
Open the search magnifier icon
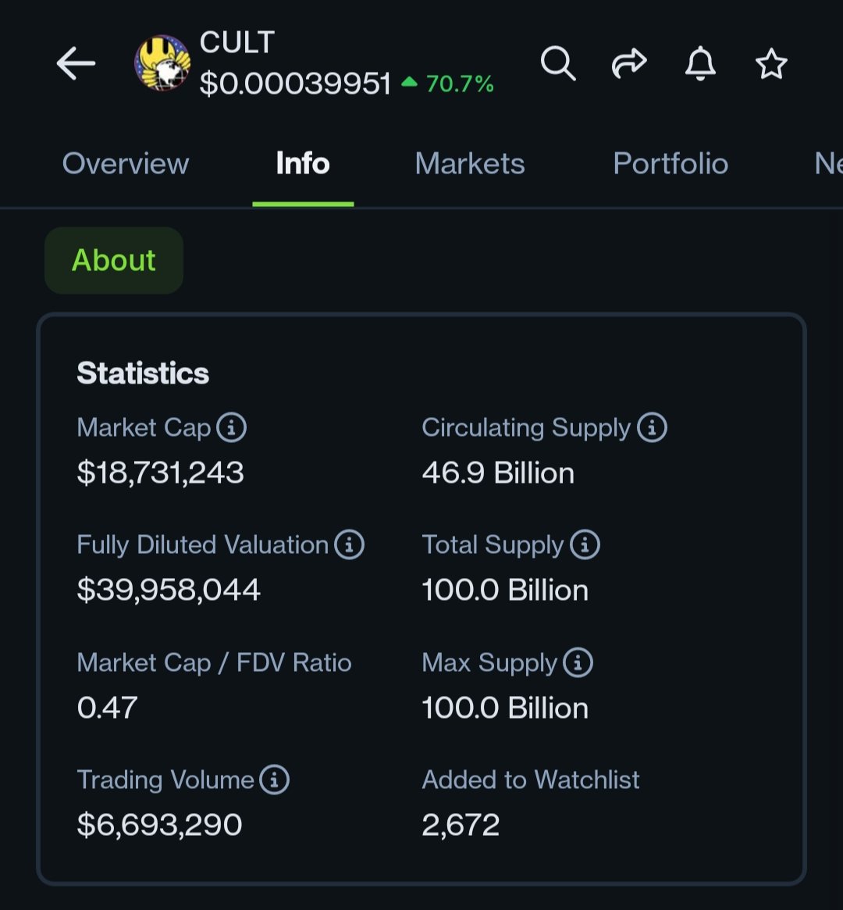coord(558,63)
